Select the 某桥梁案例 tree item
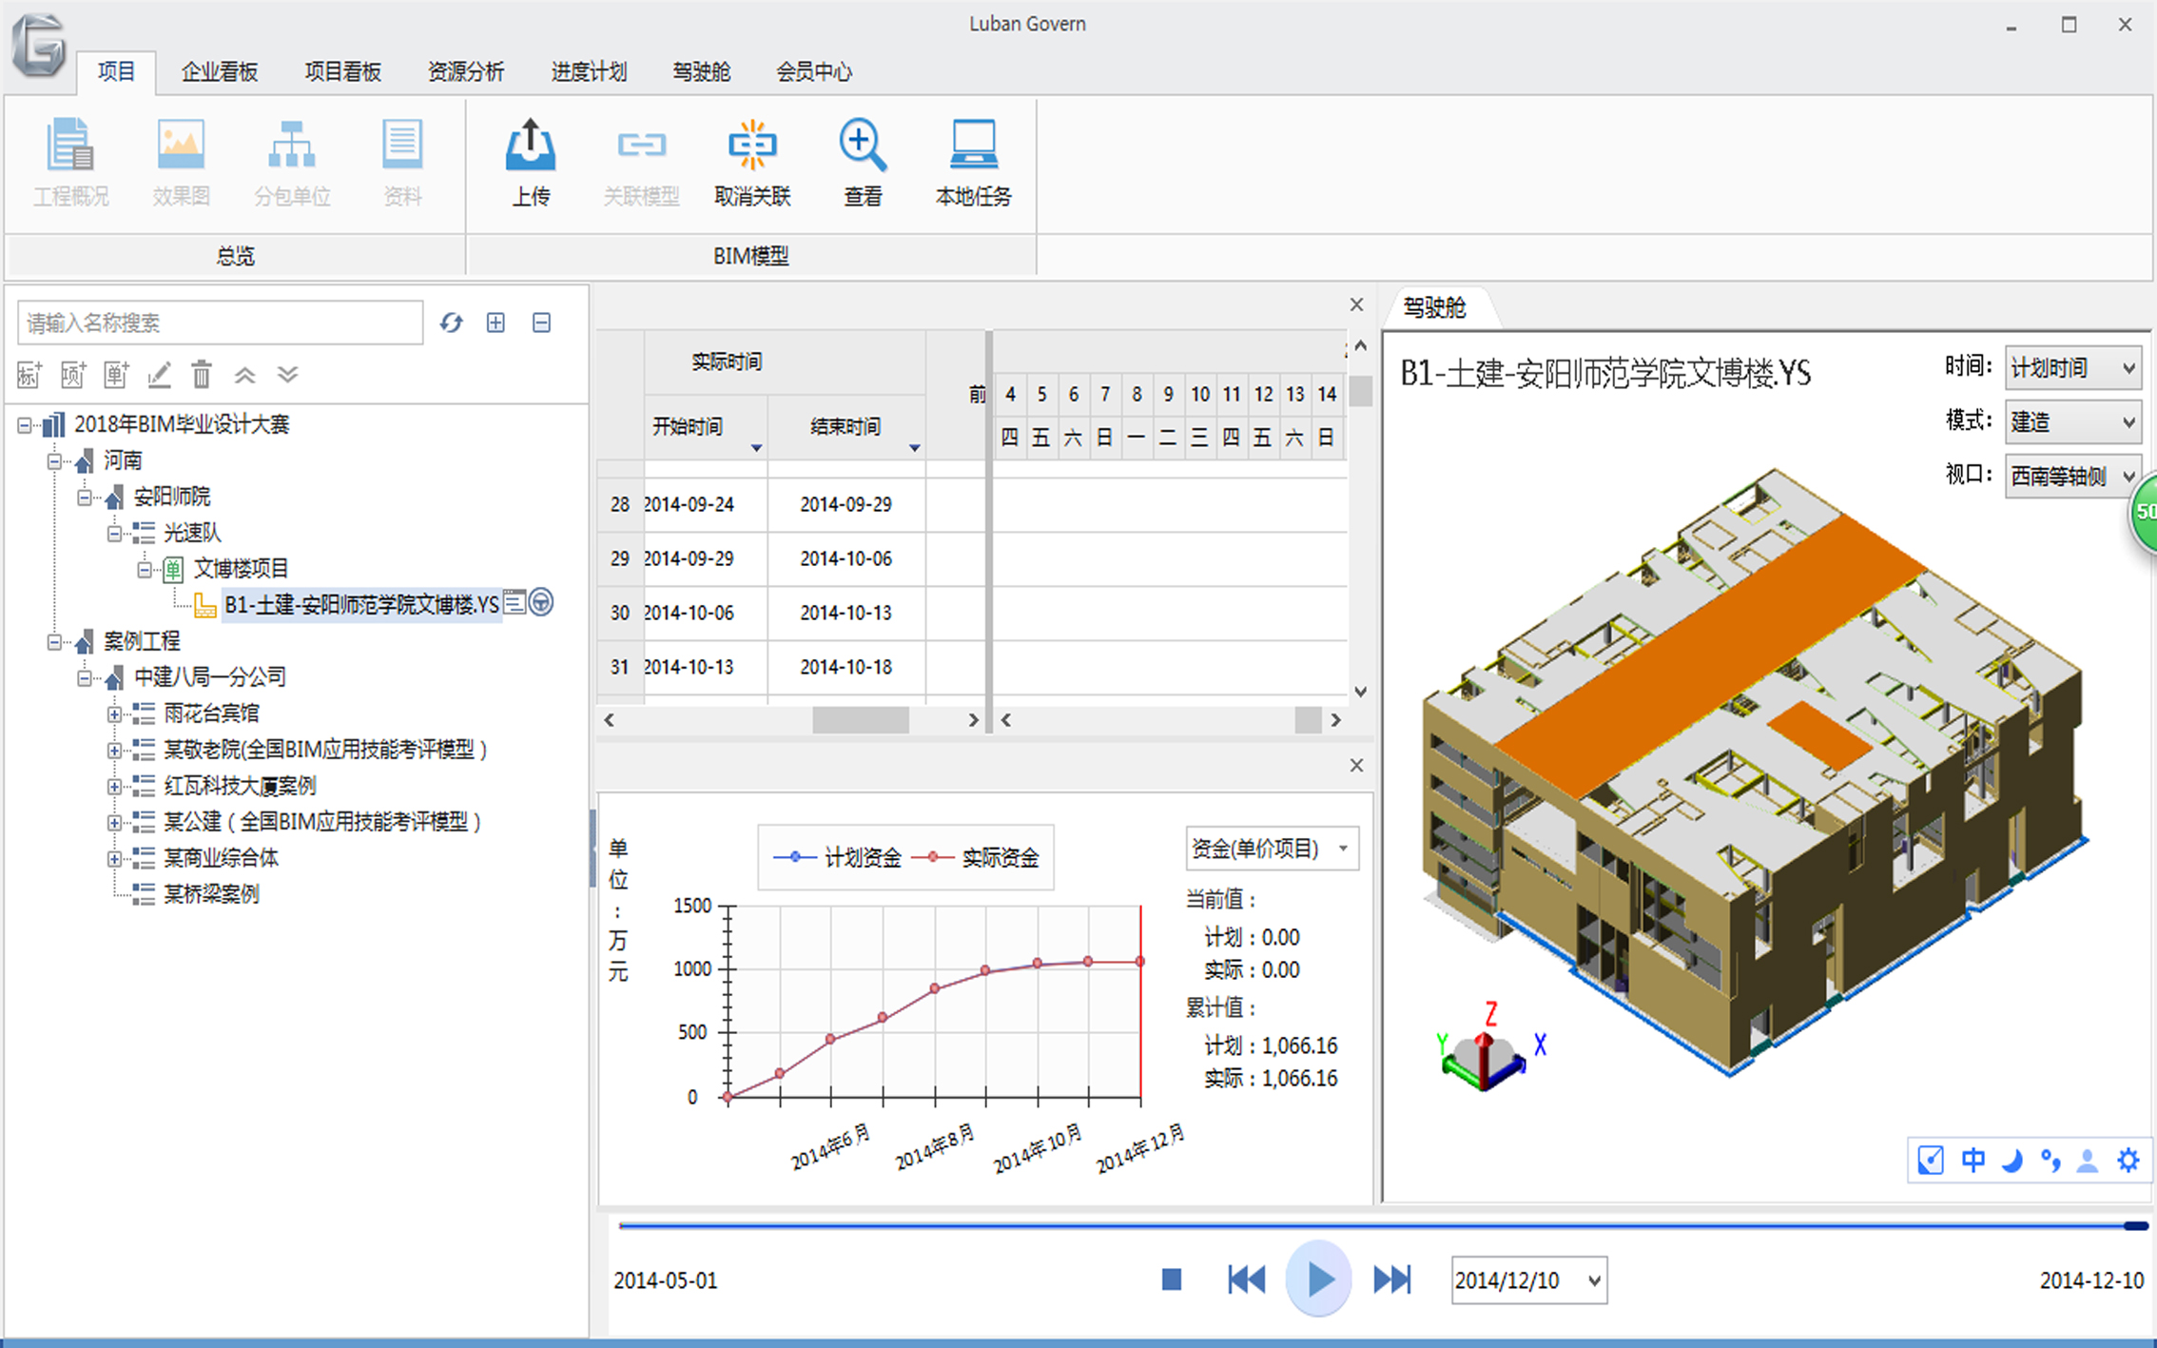This screenshot has width=2157, height=1348. [x=211, y=894]
